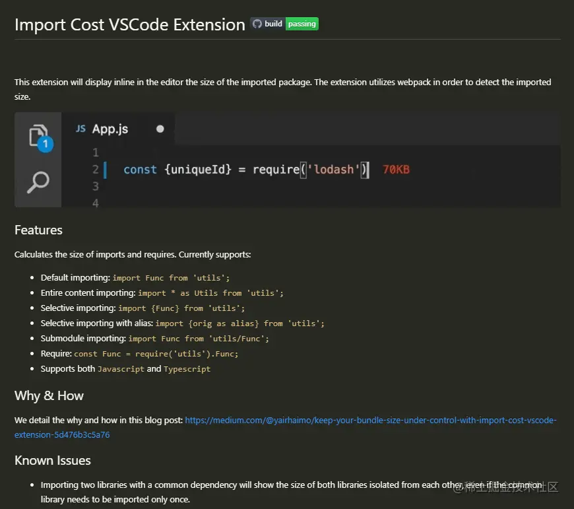
Task: Click the Why & How heading
Action: [49, 396]
